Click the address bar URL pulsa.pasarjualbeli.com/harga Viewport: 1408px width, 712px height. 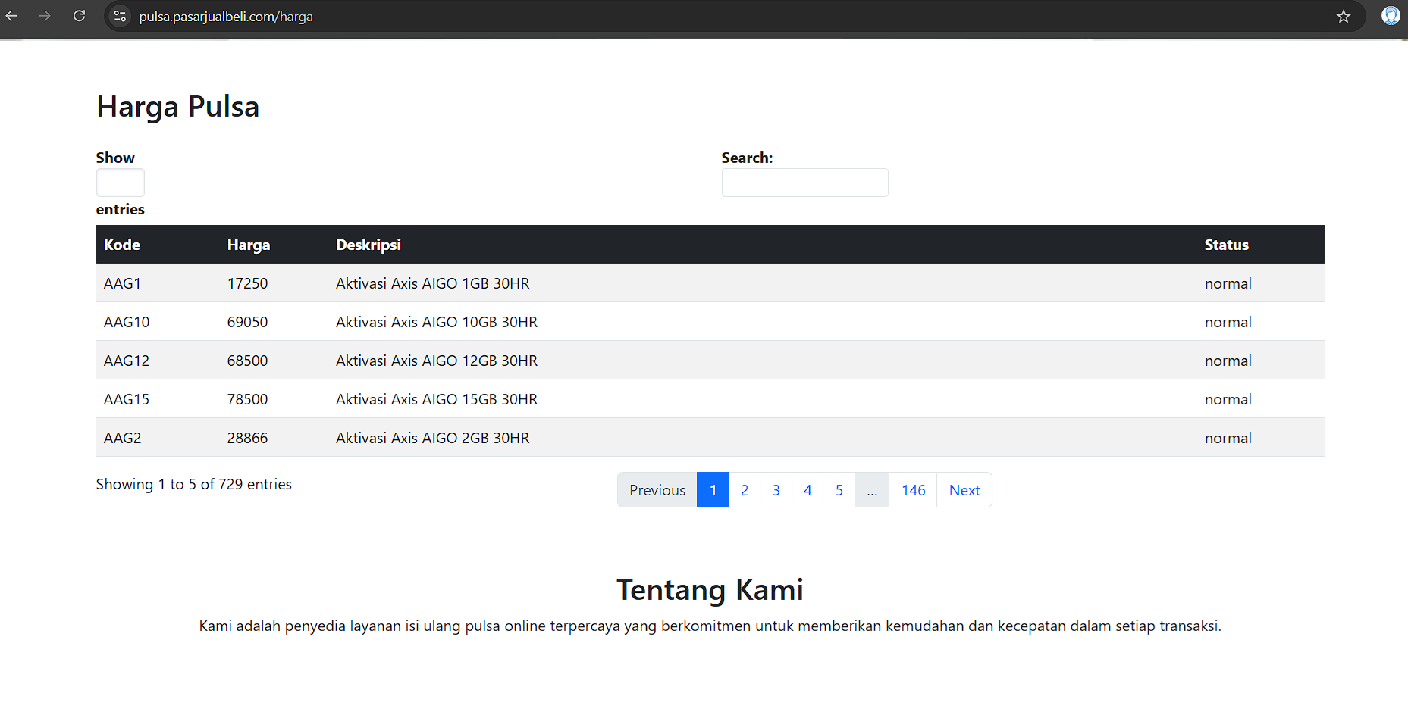pos(226,17)
